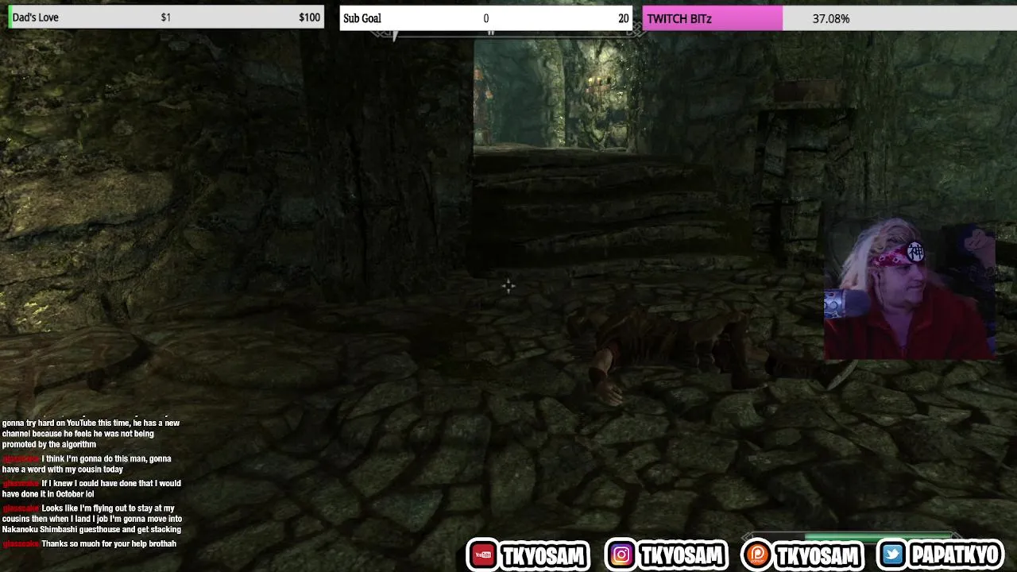This screenshot has width=1017, height=572.
Task: Open the PAPATKYO Twitter handle
Action: coord(957,555)
